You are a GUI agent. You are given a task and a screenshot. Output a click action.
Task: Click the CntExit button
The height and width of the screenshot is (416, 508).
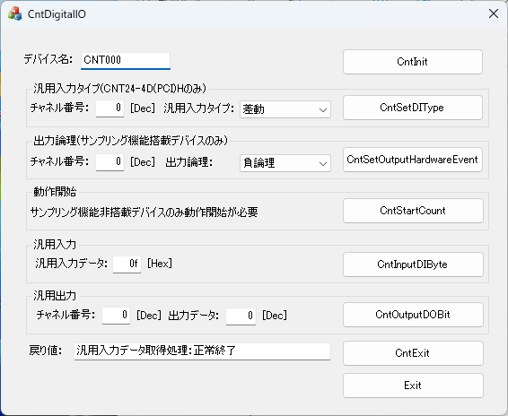pos(413,353)
